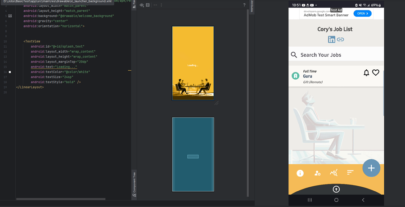Open the user settings icon in the bottom bar
Viewport: 405px width, 207px height.
(x=317, y=173)
